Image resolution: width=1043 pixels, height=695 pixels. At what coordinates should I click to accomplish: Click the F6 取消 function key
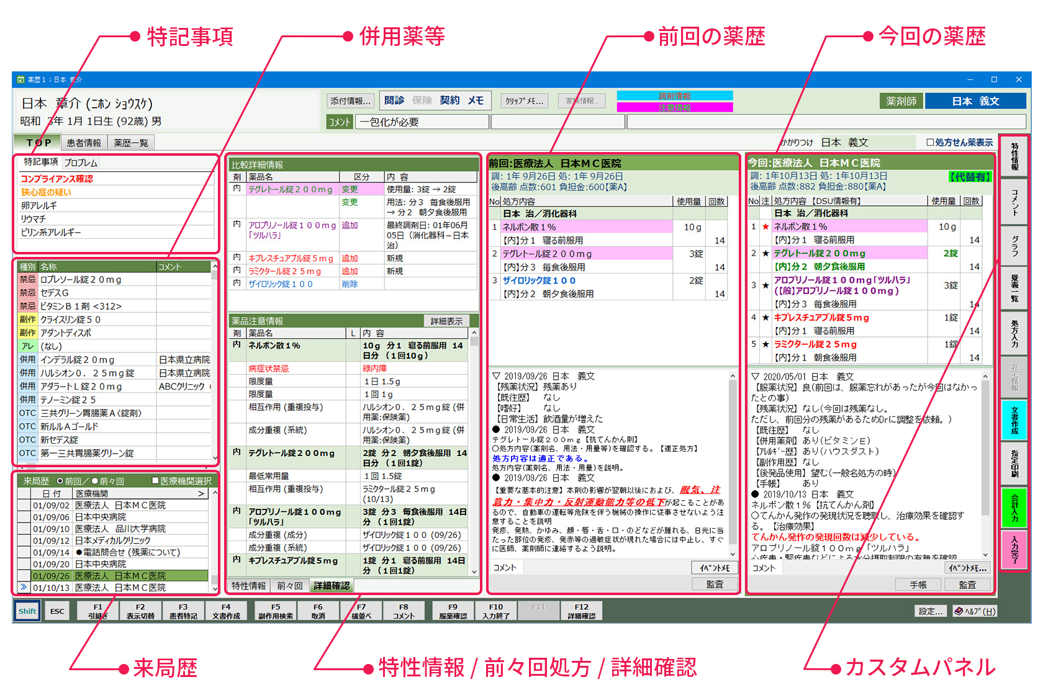(318, 611)
